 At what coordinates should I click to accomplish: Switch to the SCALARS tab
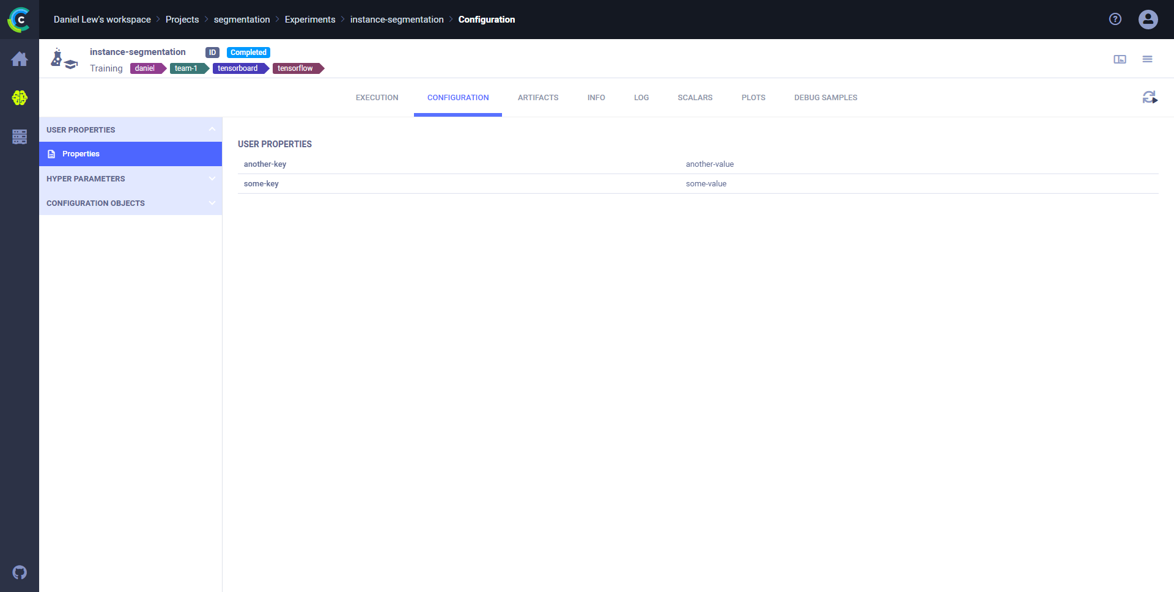[x=695, y=97]
